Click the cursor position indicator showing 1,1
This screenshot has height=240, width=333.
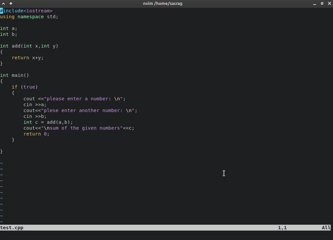pyautogui.click(x=282, y=228)
